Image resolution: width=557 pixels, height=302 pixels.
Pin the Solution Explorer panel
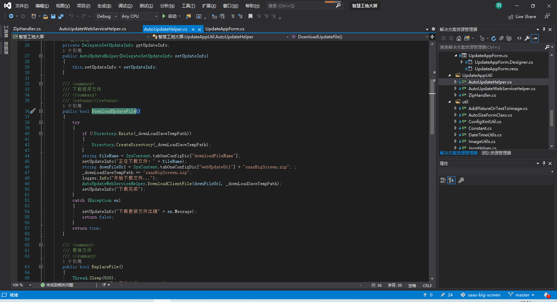click(544, 29)
